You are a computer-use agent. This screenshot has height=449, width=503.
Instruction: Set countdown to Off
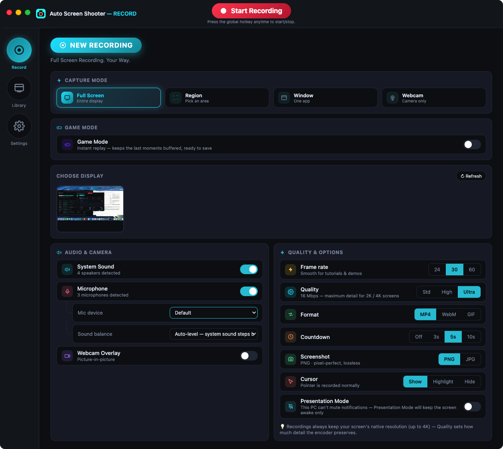(x=419, y=337)
